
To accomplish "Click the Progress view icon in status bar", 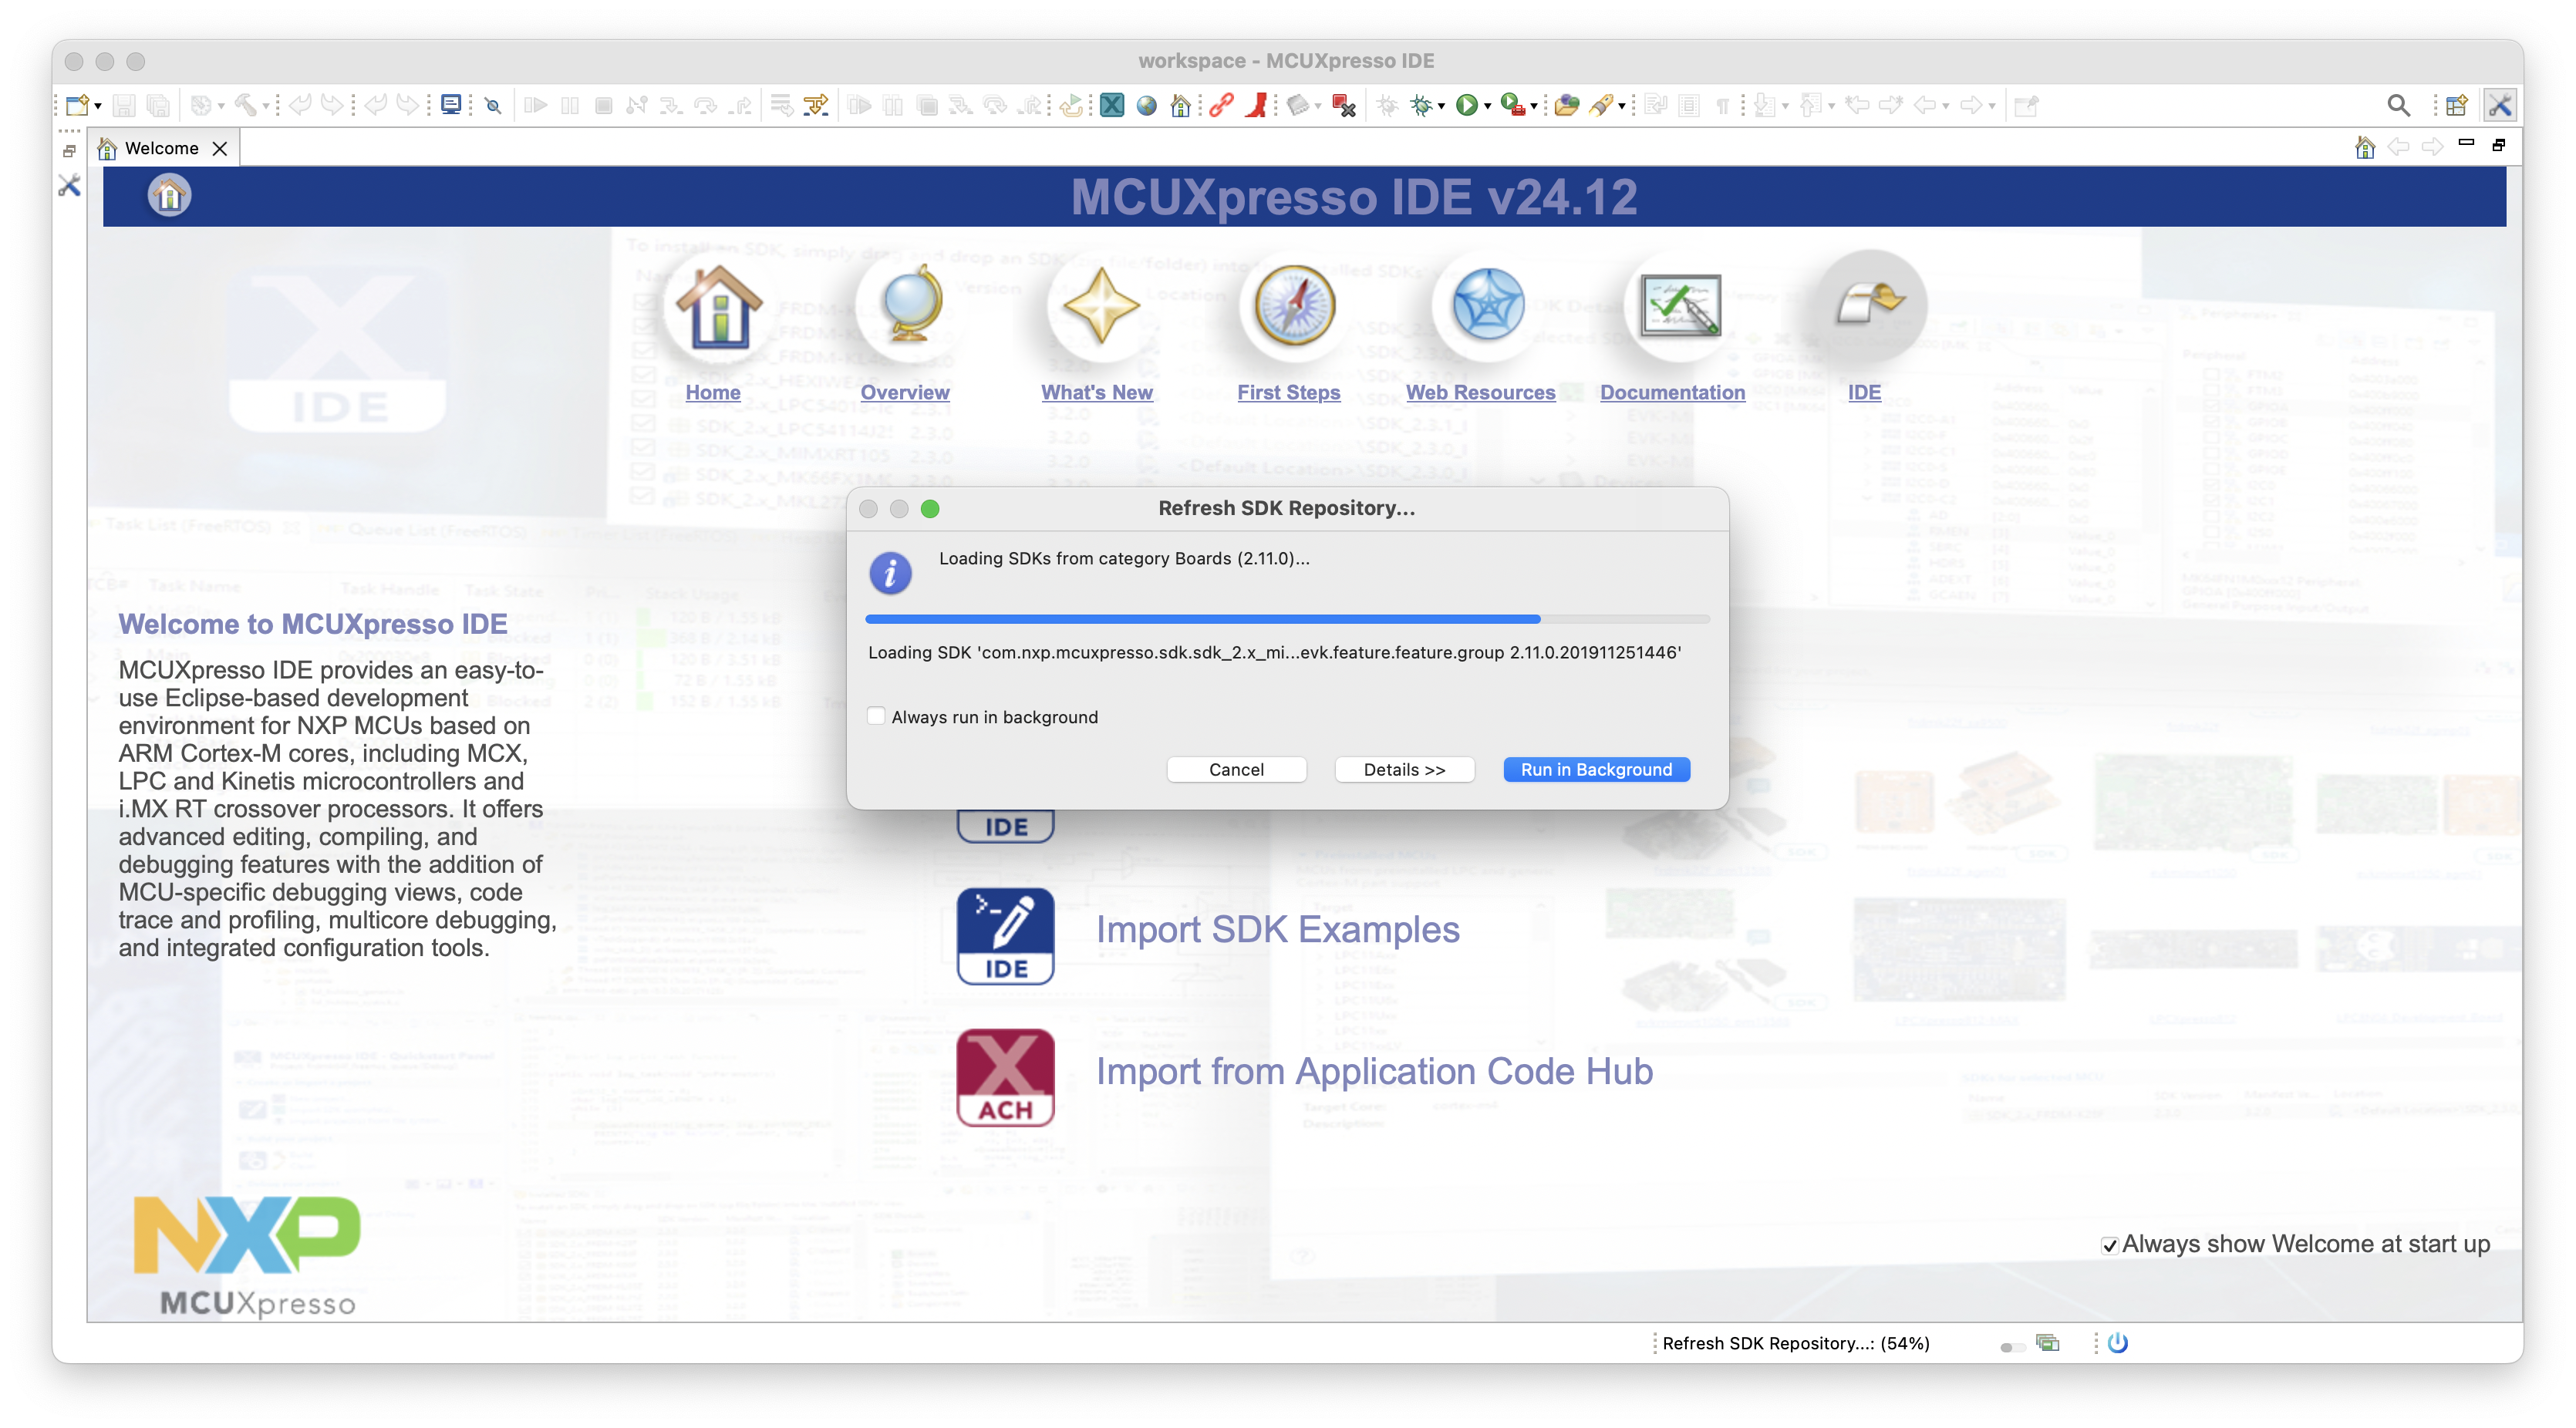I will point(2047,1343).
